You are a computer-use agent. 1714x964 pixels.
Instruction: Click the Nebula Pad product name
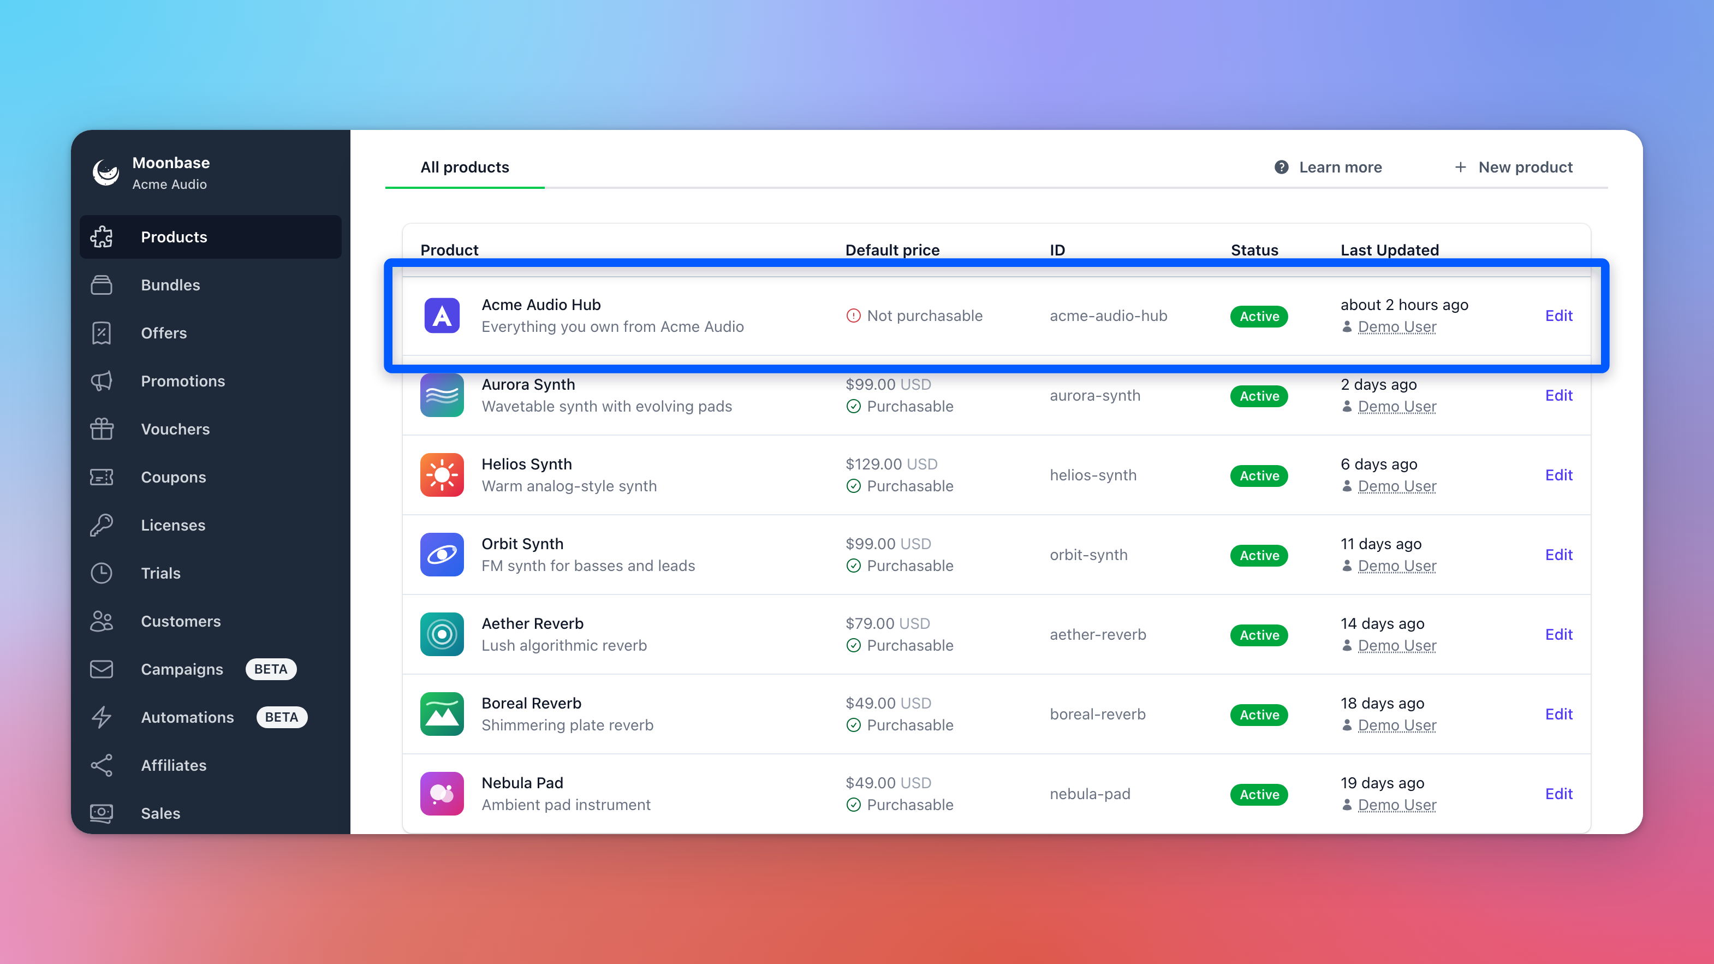522,783
